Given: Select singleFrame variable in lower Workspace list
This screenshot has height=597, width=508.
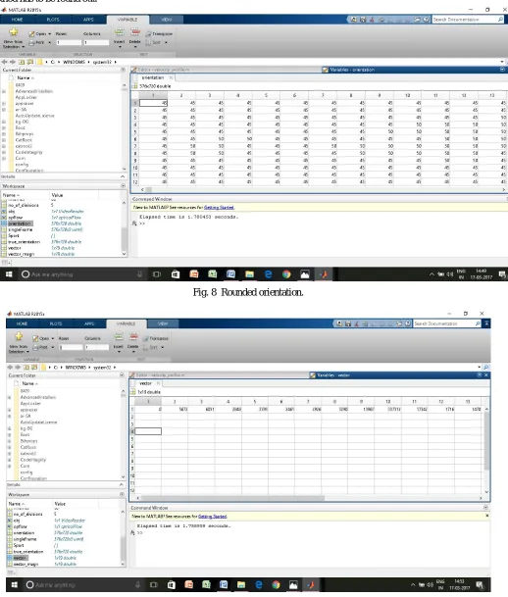Looking at the screenshot, I should (25, 539).
